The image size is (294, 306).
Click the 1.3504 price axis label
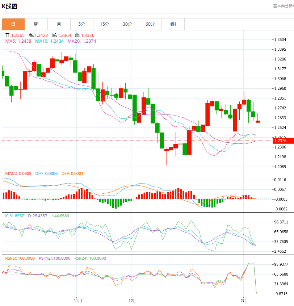[x=280, y=39]
